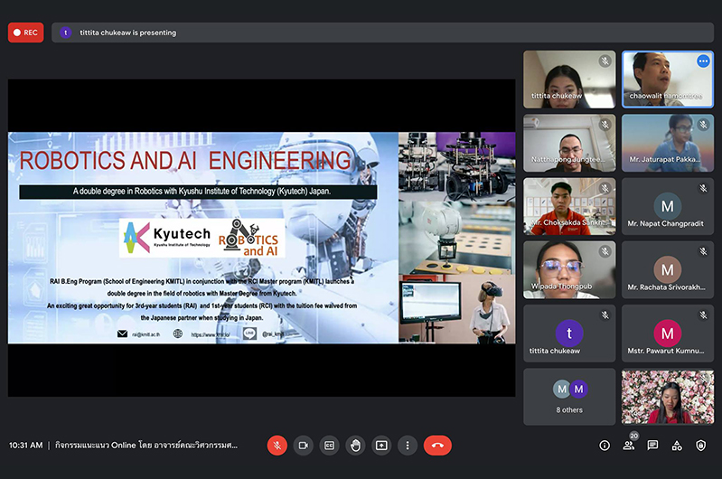The width and height of the screenshot is (722, 479).
Task: Click the purple 't' presenter avatar in banner
Action: (66, 33)
